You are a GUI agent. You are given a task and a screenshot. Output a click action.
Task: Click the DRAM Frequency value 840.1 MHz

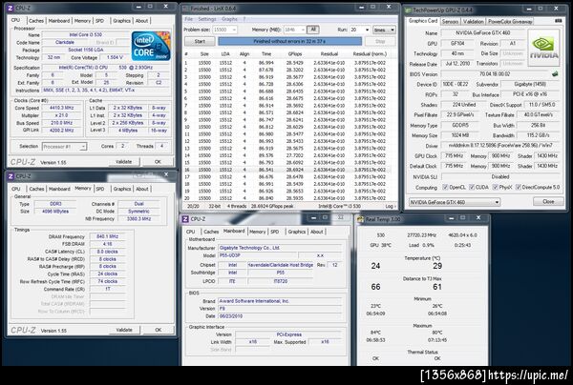pos(107,236)
